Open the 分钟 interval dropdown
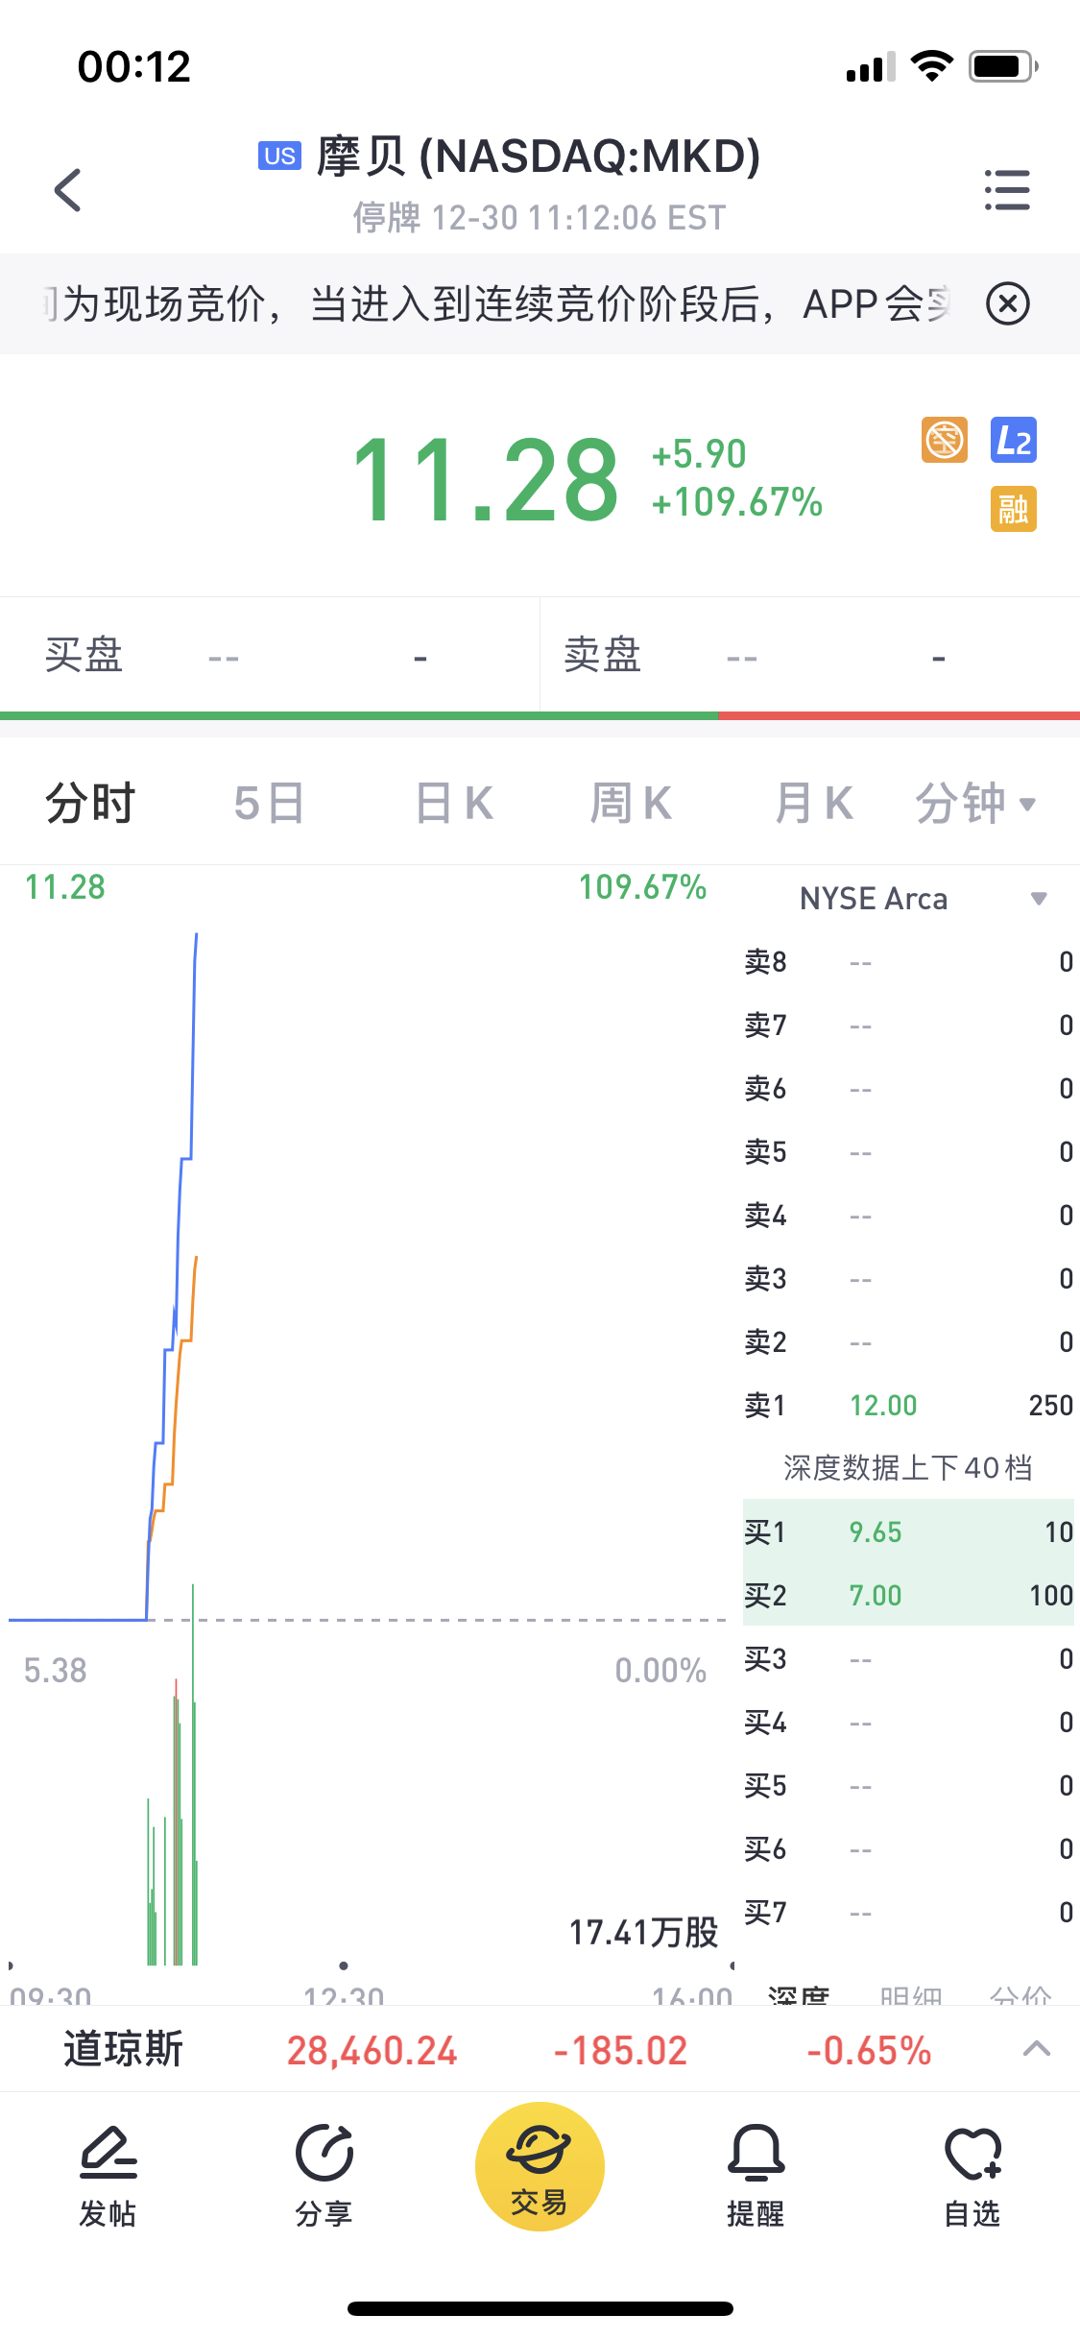This screenshot has width=1080, height=2339. coord(974,803)
